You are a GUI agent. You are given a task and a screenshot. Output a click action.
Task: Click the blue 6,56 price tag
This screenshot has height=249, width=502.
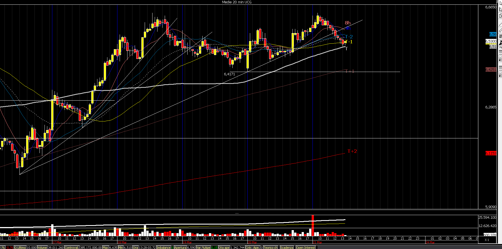coord(493,34)
